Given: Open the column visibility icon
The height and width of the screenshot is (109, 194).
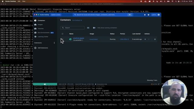Looking at the screenshot, I should tap(88, 28).
